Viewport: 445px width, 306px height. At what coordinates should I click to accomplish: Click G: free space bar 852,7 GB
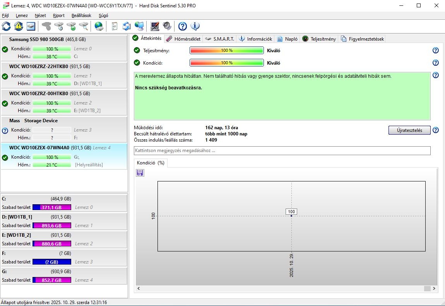[x=51, y=280]
